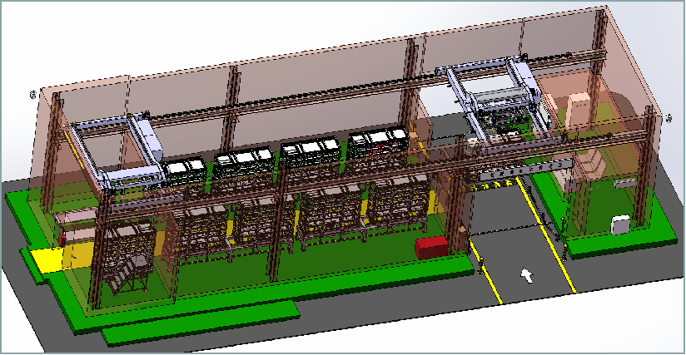The width and height of the screenshot is (686, 355).
Task: Pick the yellow floor pad at left entrance
Action: coord(46,259)
